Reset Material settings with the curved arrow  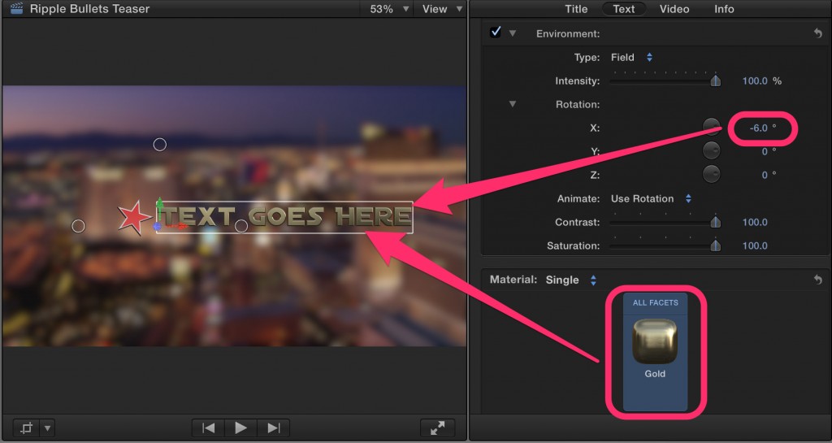[817, 280]
